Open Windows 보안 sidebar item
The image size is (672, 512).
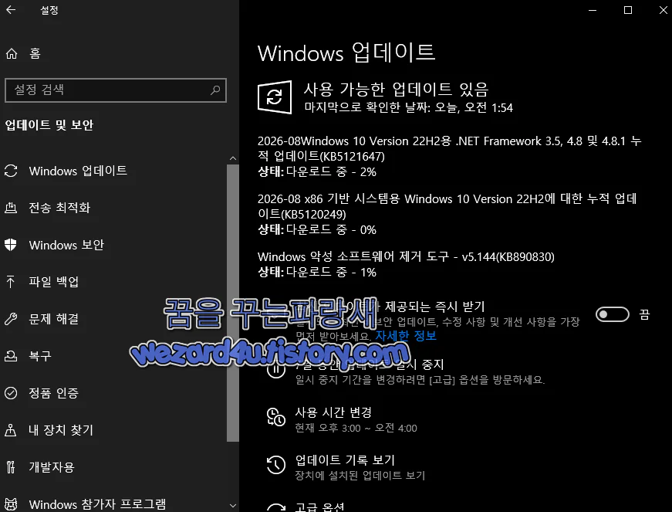(113, 245)
